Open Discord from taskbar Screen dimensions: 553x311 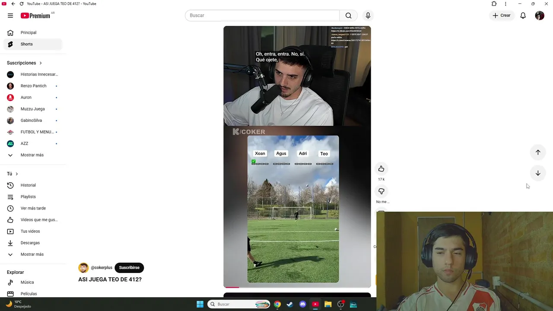pyautogui.click(x=302, y=304)
